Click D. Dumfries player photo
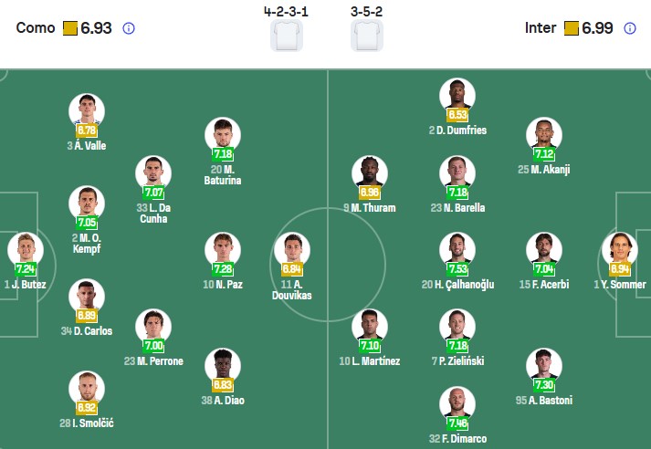The height and width of the screenshot is (449, 651). (x=457, y=96)
